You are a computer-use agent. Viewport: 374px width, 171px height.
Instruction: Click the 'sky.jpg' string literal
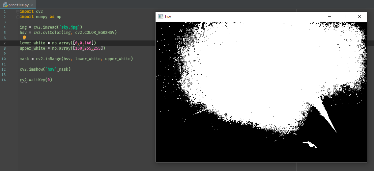point(70,27)
